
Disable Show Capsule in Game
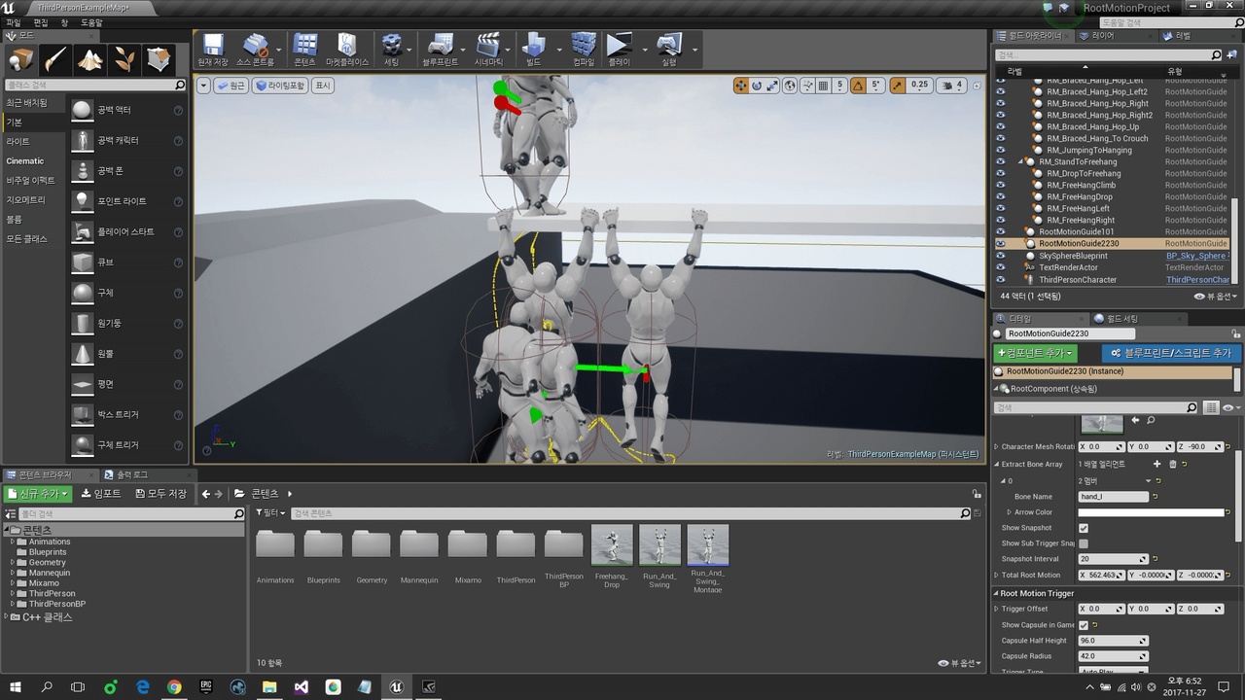[x=1085, y=624]
